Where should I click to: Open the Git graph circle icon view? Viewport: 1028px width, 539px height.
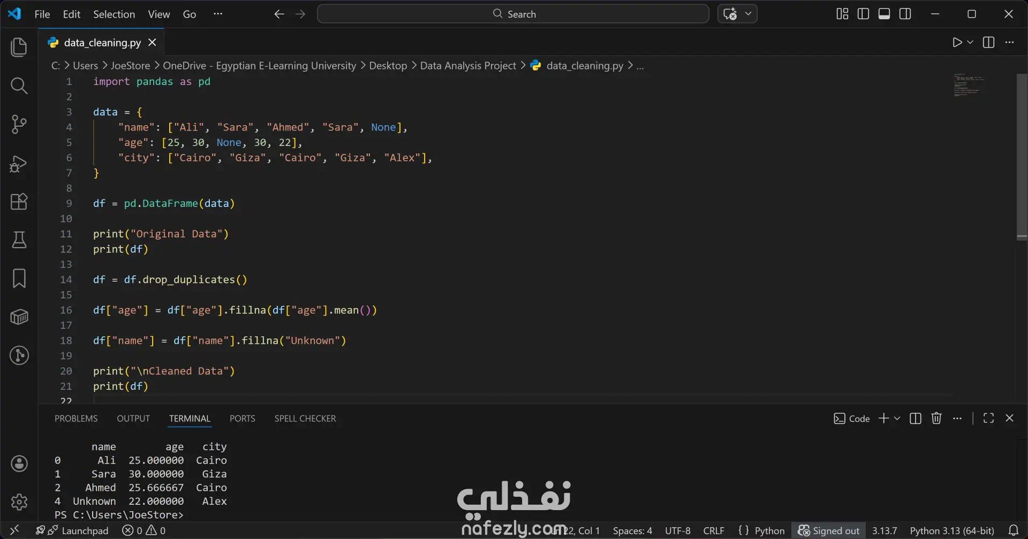tap(19, 356)
